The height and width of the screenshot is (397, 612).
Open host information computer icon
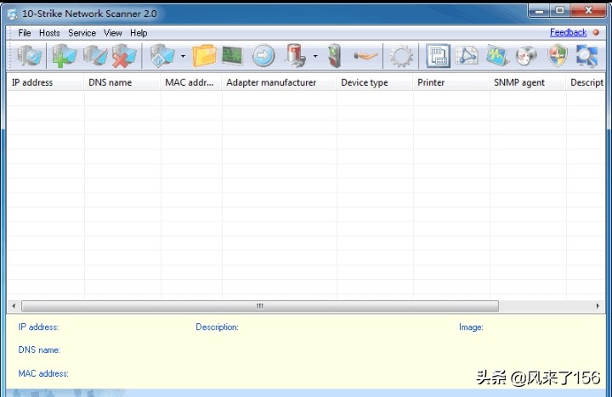pyautogui.click(x=161, y=56)
